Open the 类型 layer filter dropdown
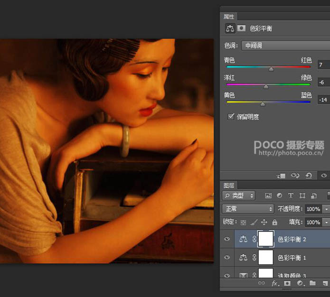The height and width of the screenshot is (297, 330). [x=239, y=195]
